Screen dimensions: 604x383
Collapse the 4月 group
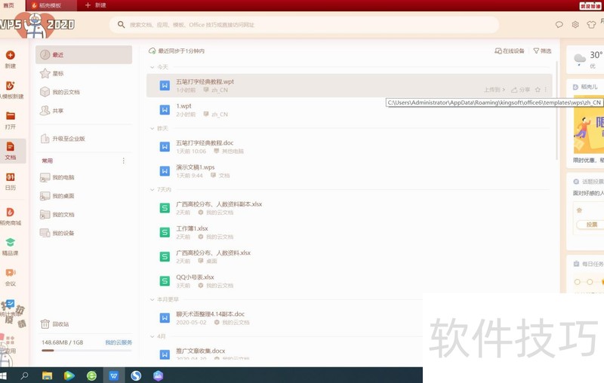[153, 336]
